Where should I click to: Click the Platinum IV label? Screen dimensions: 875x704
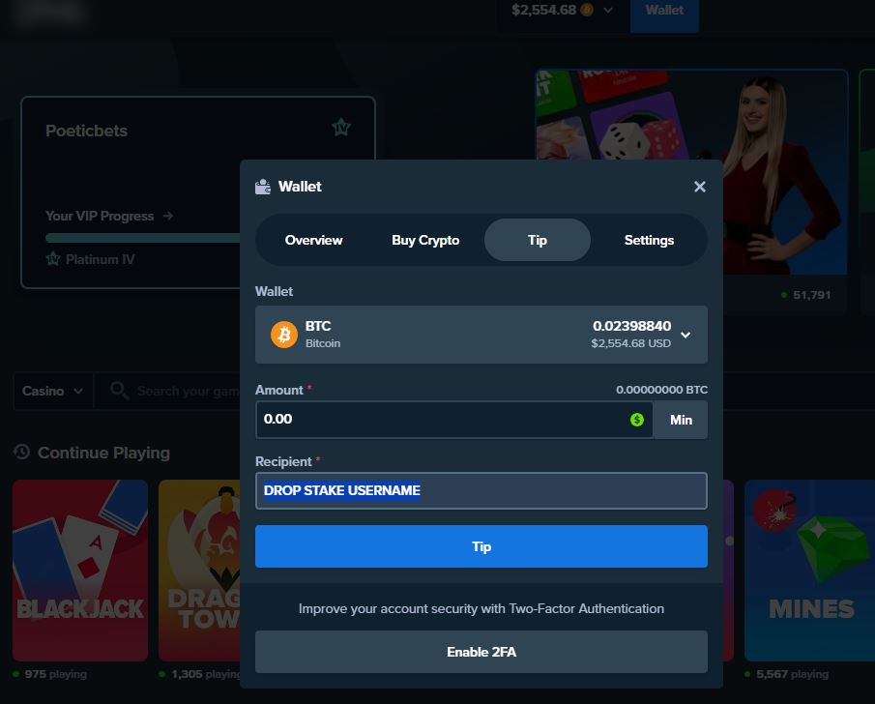100,259
